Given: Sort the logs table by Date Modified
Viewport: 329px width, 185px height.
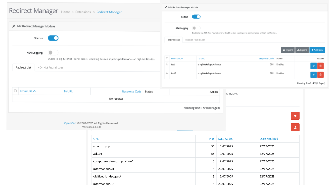Looking at the screenshot, I should (x=269, y=139).
